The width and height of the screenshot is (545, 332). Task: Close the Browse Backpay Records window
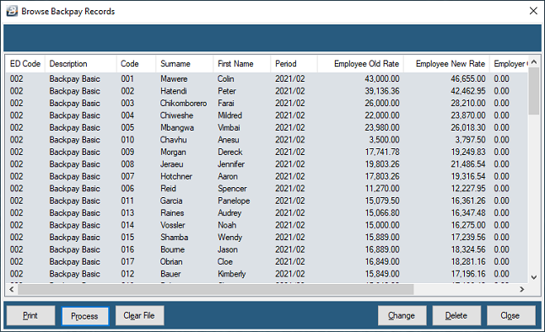(533, 11)
